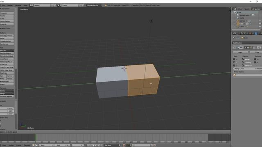Click the 1.442 extrude value field
The width and height of the screenshot is (262, 147).
[7, 111]
